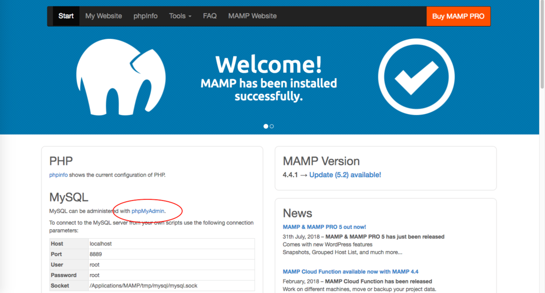The height and width of the screenshot is (293, 545).
Task: Click the Host label cell
Action: (x=69, y=244)
